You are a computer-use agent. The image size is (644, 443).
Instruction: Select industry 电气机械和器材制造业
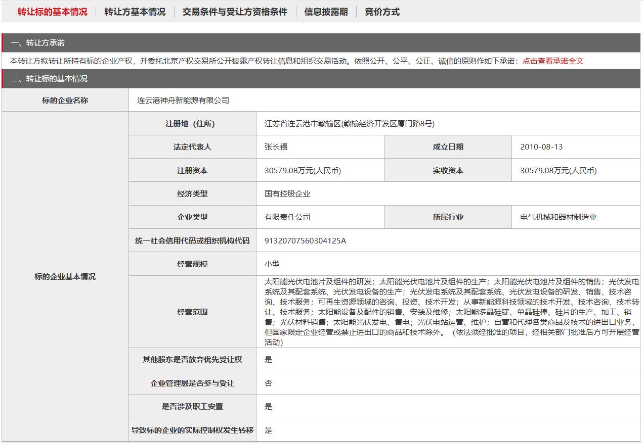tap(559, 217)
